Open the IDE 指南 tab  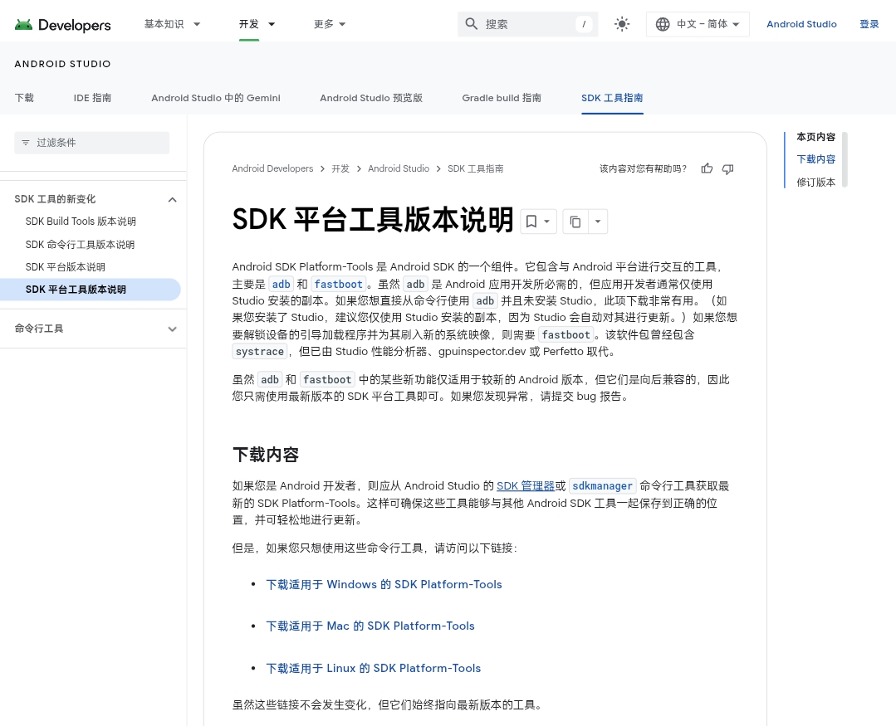pos(92,98)
